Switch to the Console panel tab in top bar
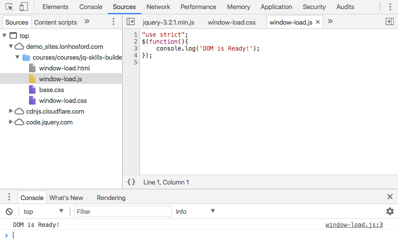The width and height of the screenshot is (398, 242). (x=91, y=7)
